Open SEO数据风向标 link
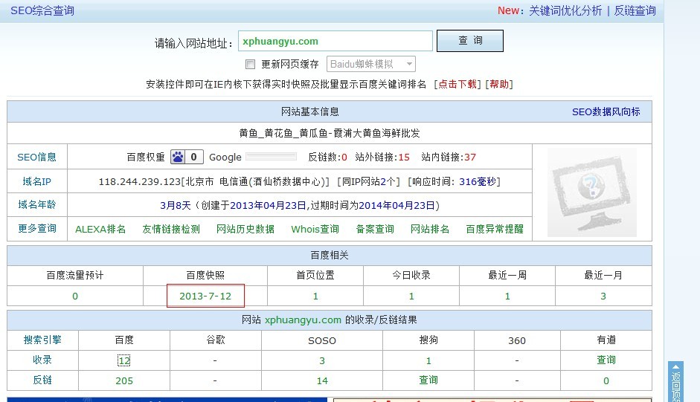The height and width of the screenshot is (402, 700). pyautogui.click(x=606, y=112)
